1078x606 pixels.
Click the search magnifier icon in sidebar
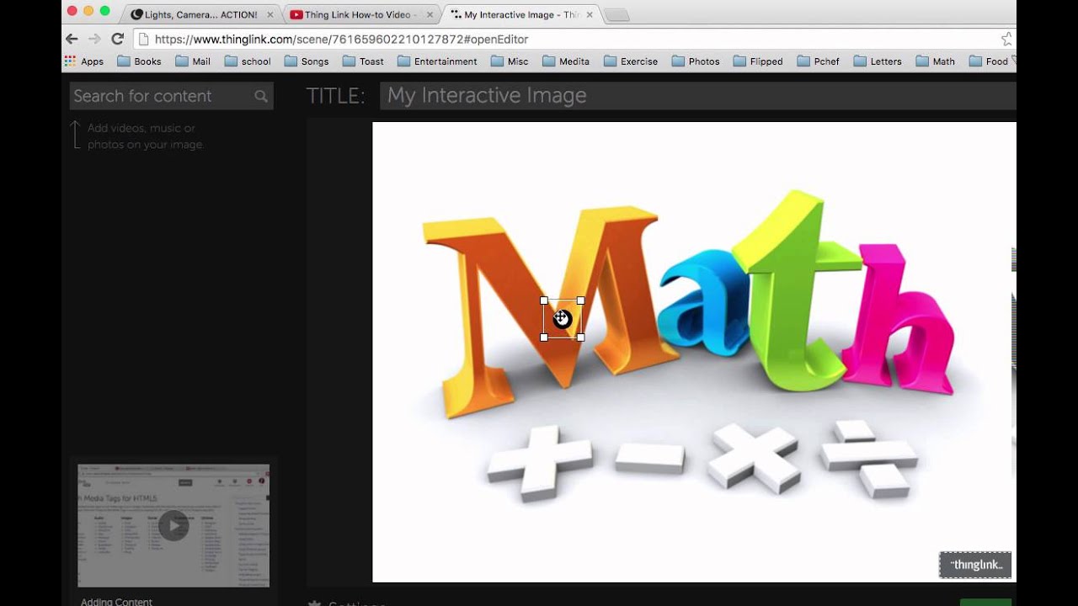[x=261, y=96]
